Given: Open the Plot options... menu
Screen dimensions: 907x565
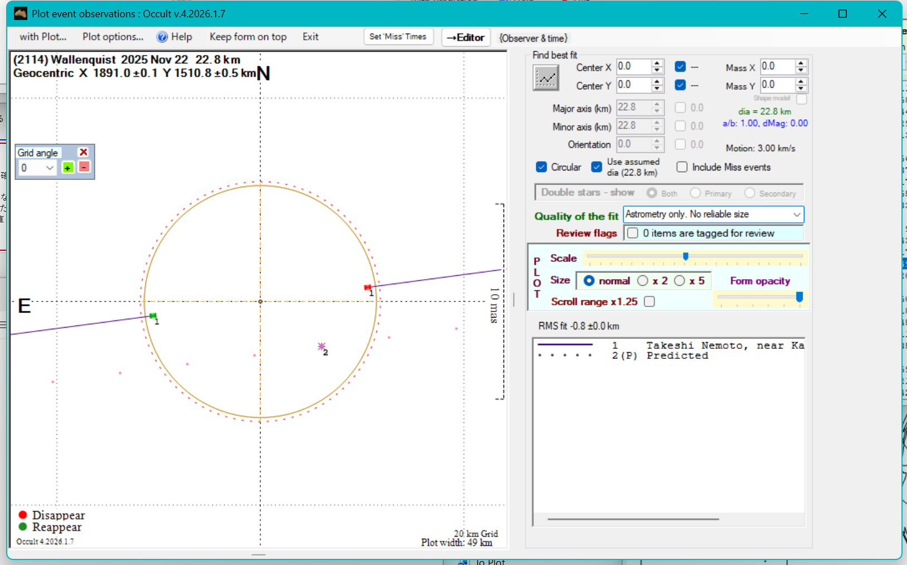Looking at the screenshot, I should (x=113, y=37).
